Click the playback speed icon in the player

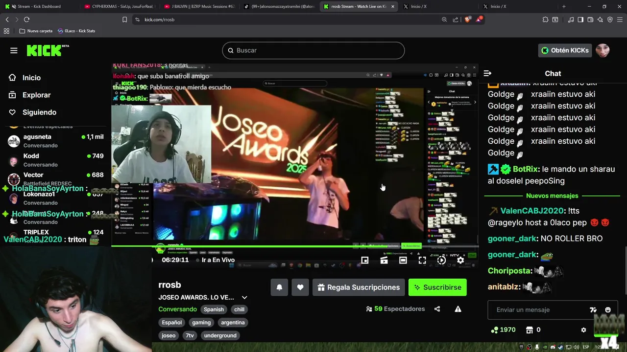point(441,260)
